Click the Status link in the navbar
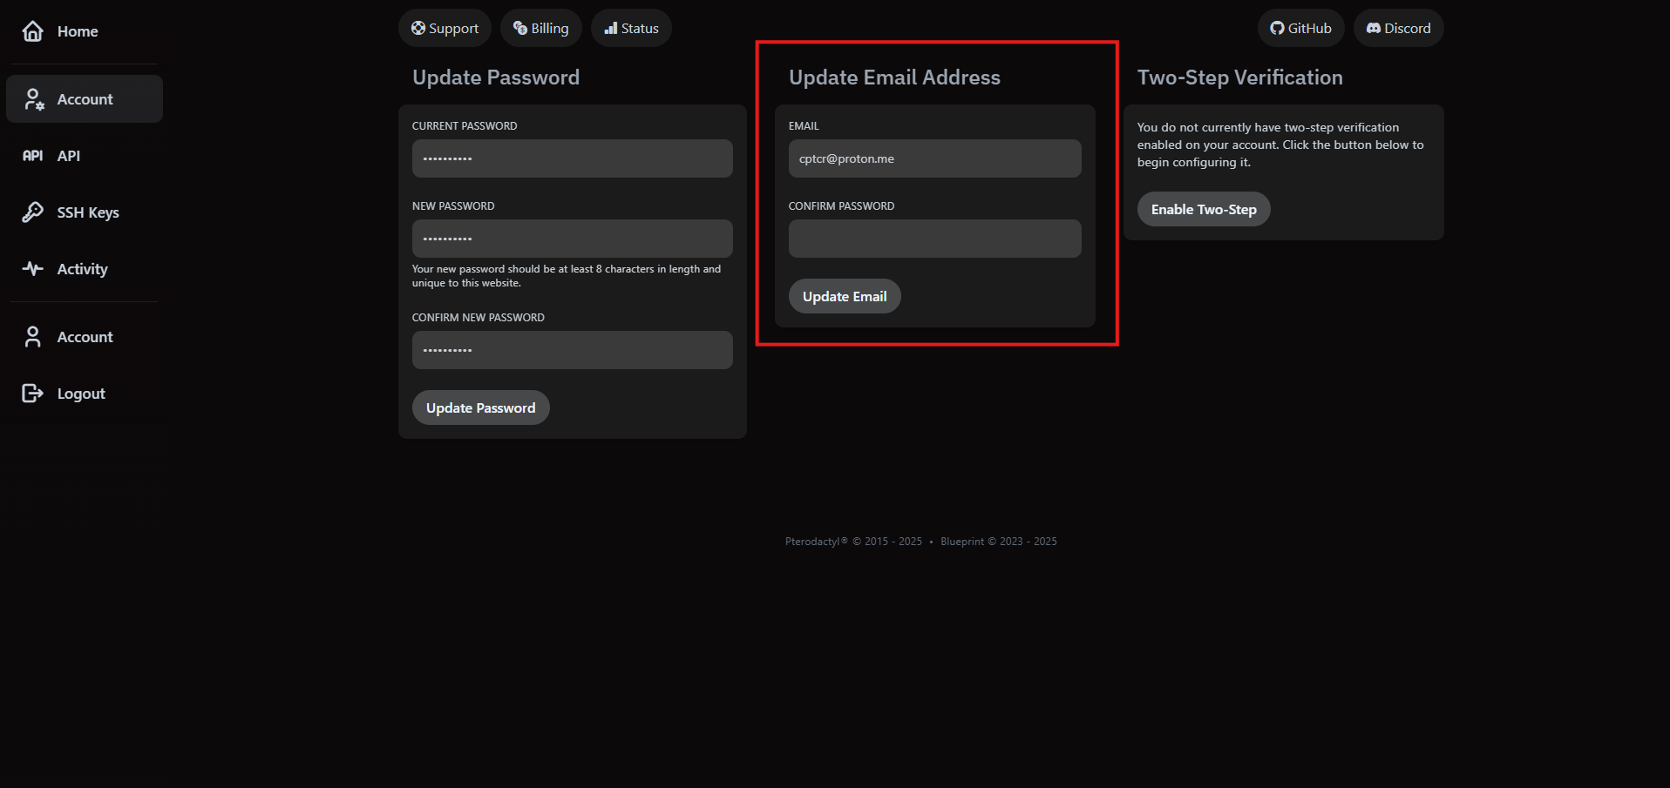 [x=631, y=27]
